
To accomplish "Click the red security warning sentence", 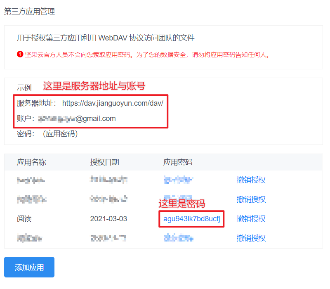I will 147,55.
